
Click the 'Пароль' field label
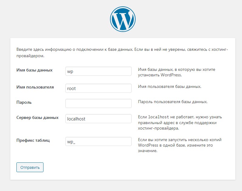24,102
